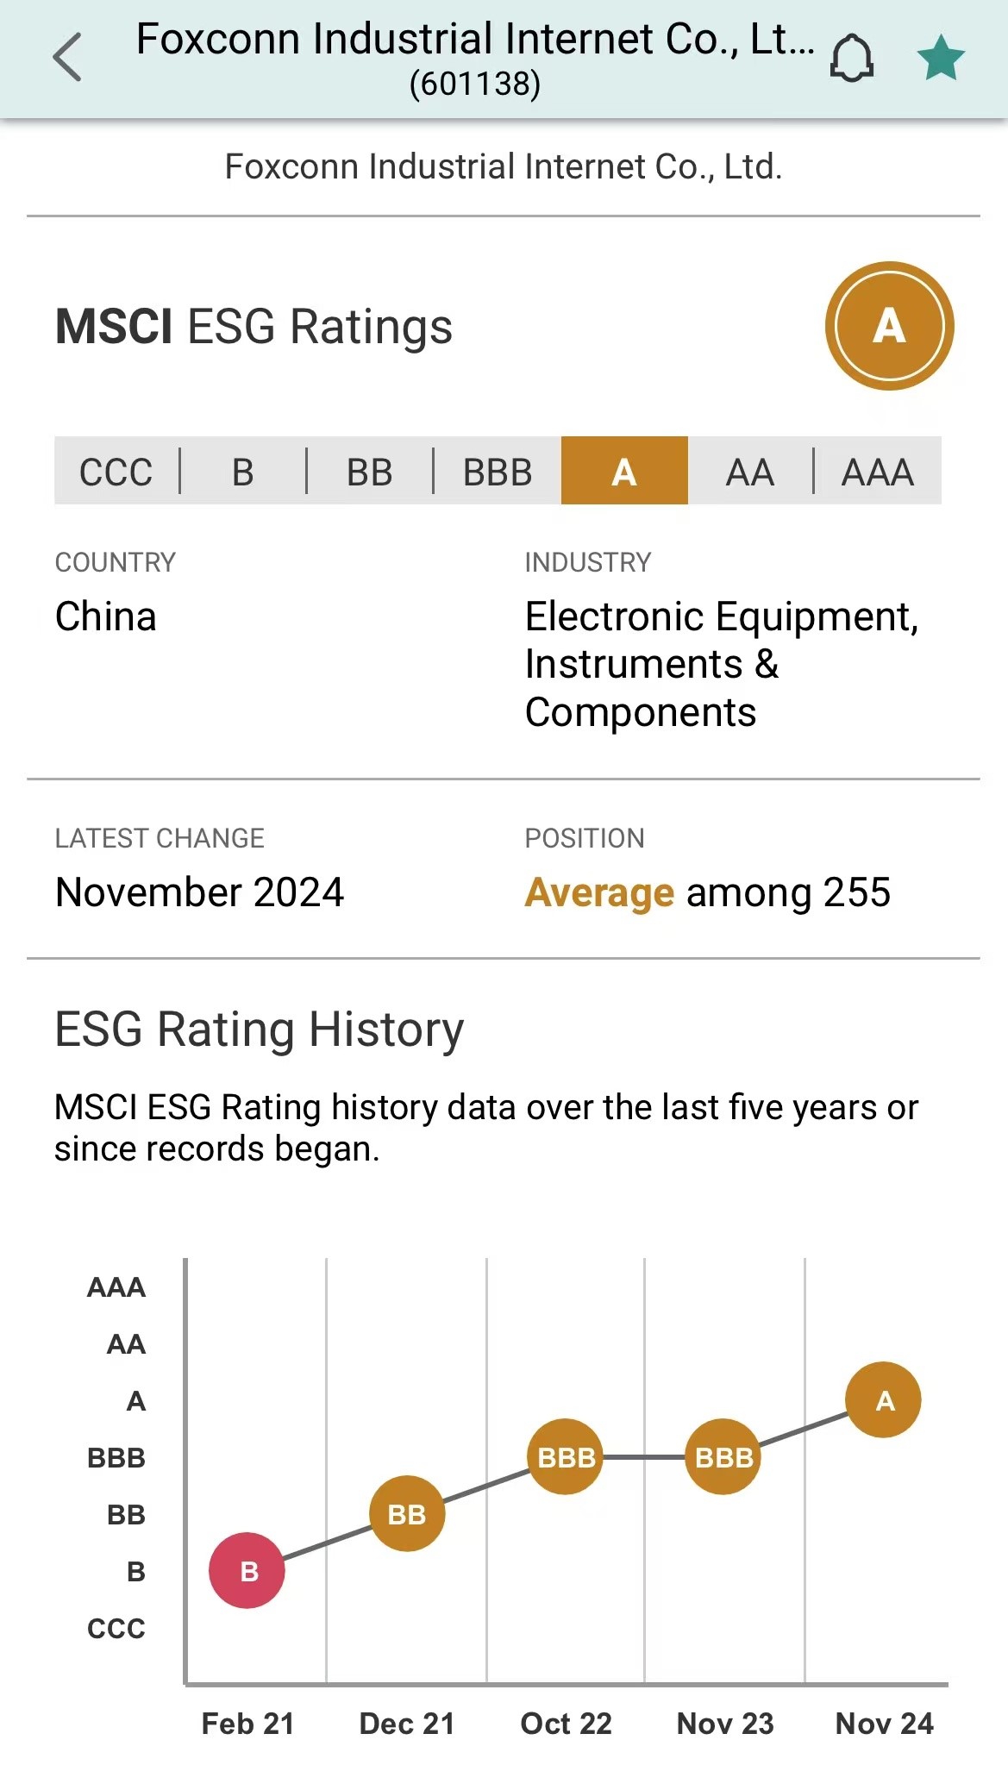Tap the red B point for Feb 21

(x=247, y=1571)
